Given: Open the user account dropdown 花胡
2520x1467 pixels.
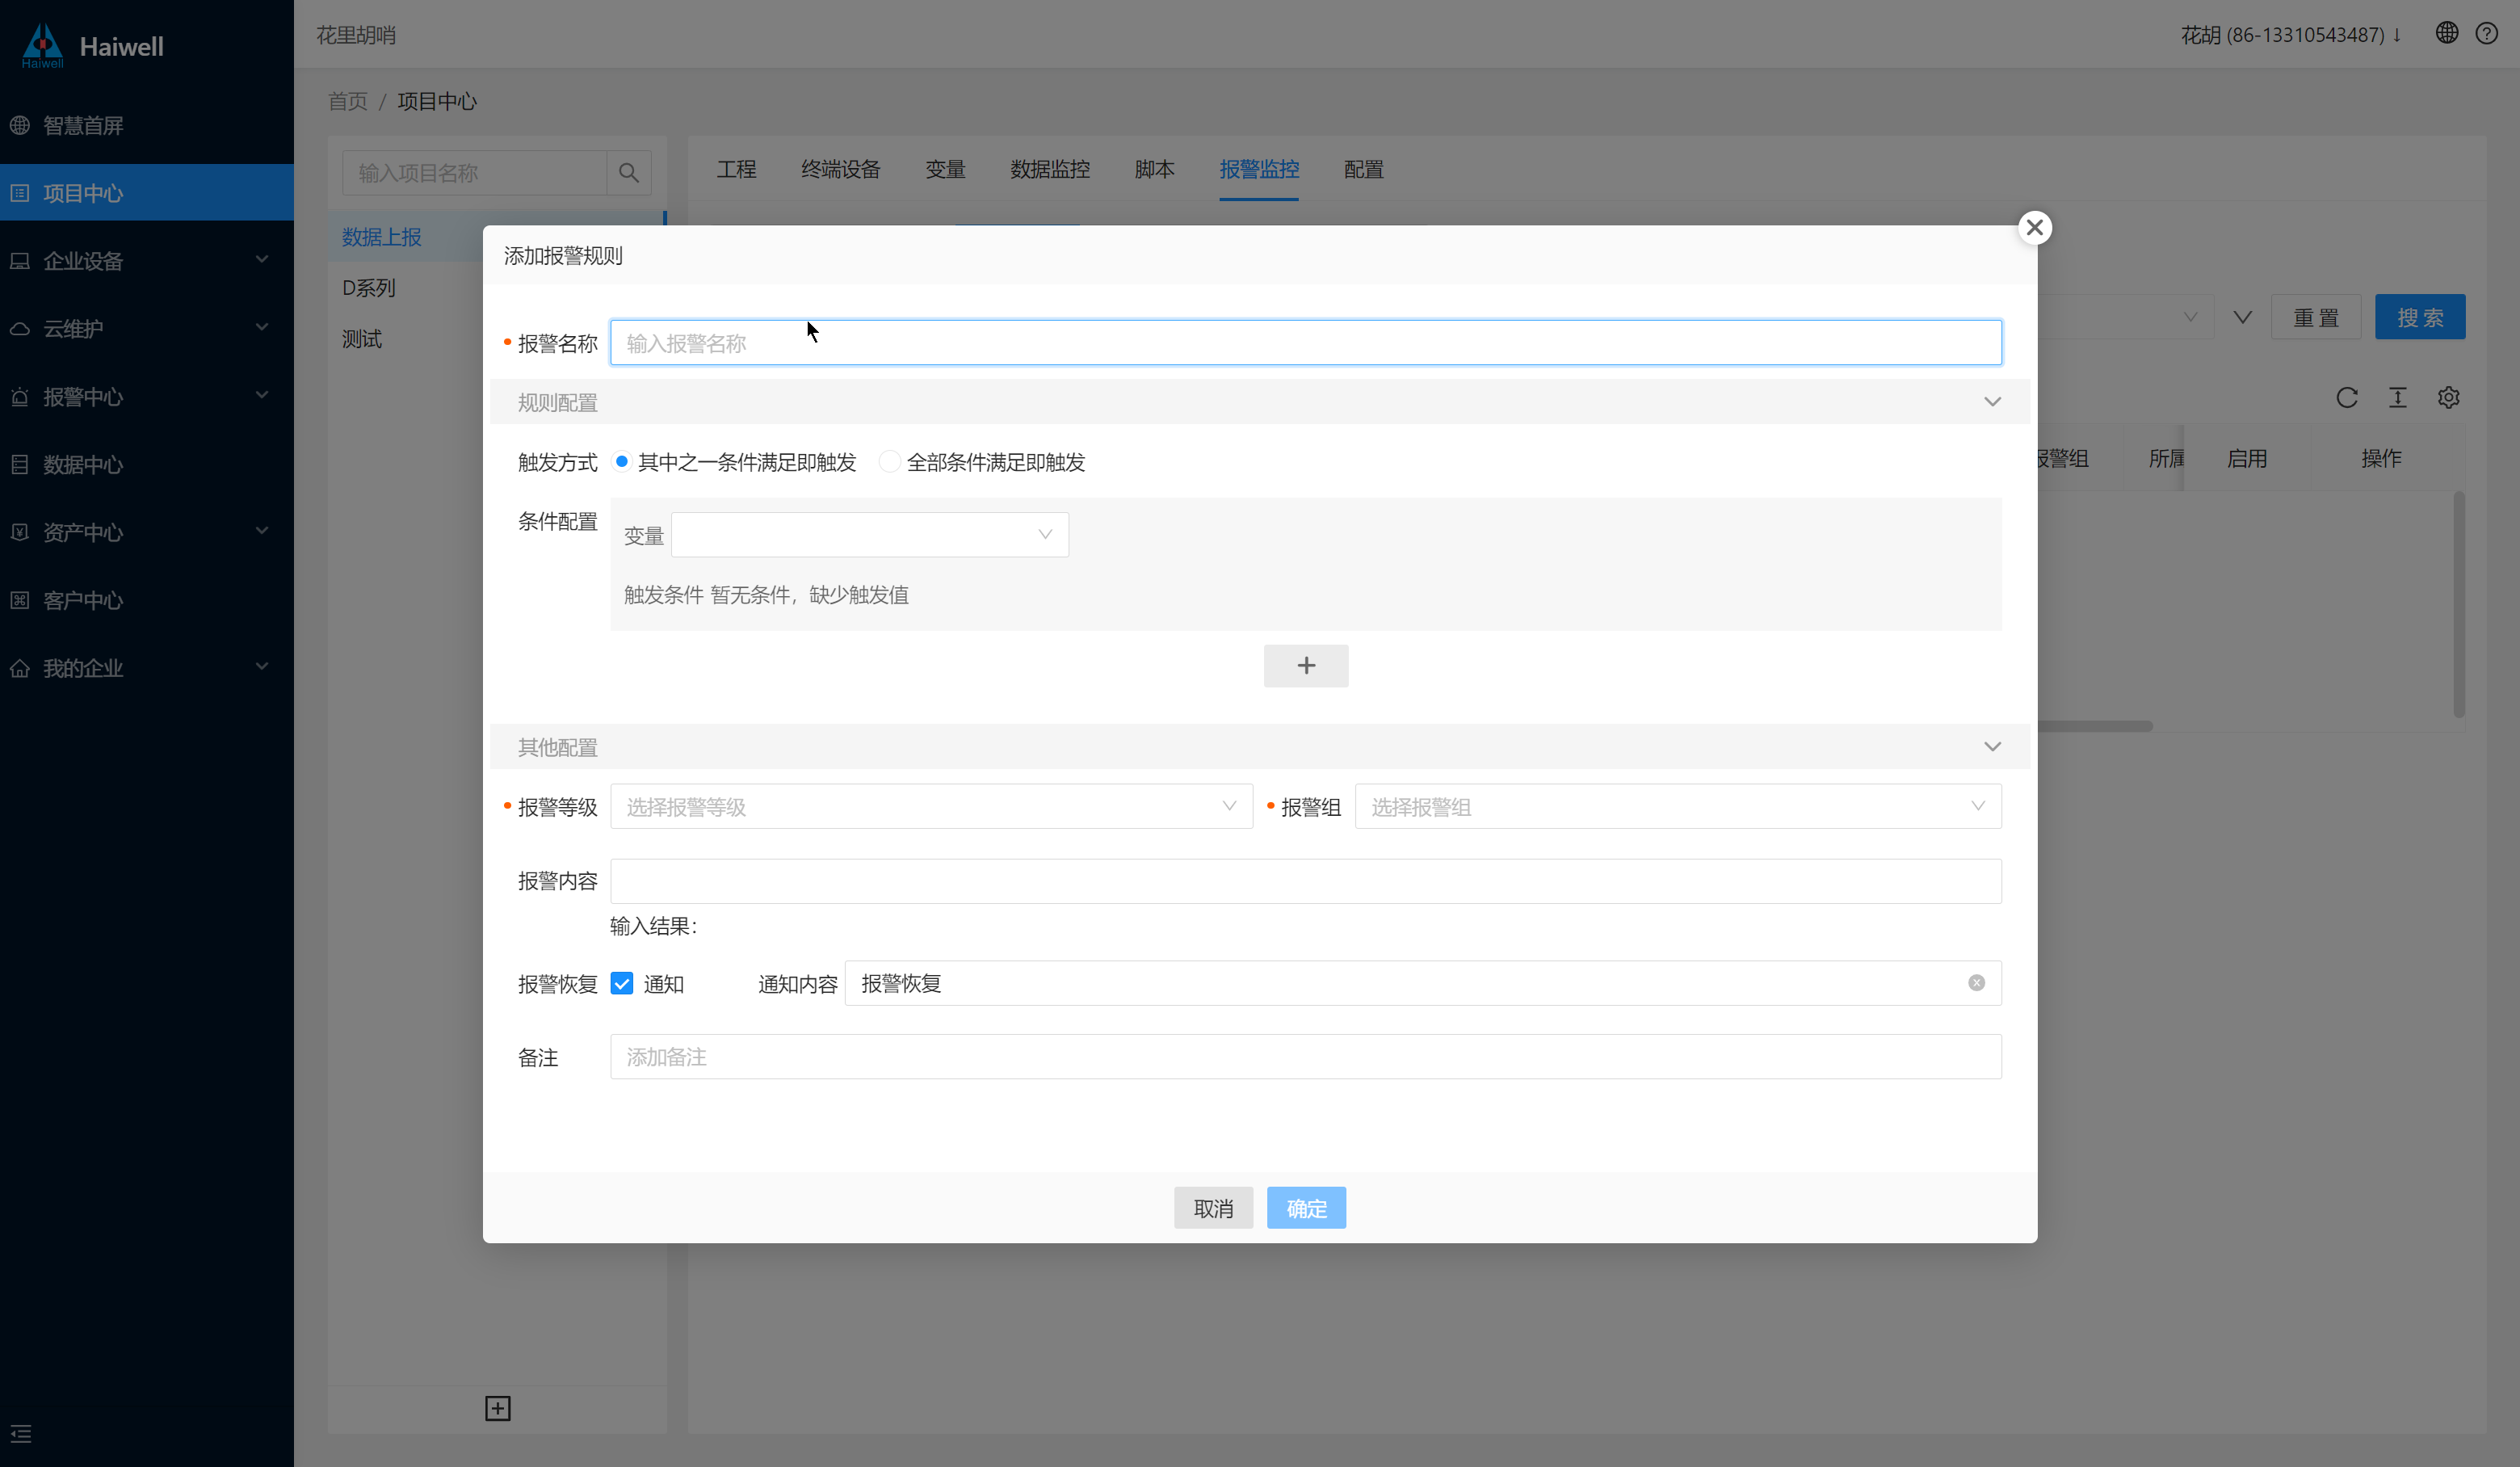Looking at the screenshot, I should 2291,35.
